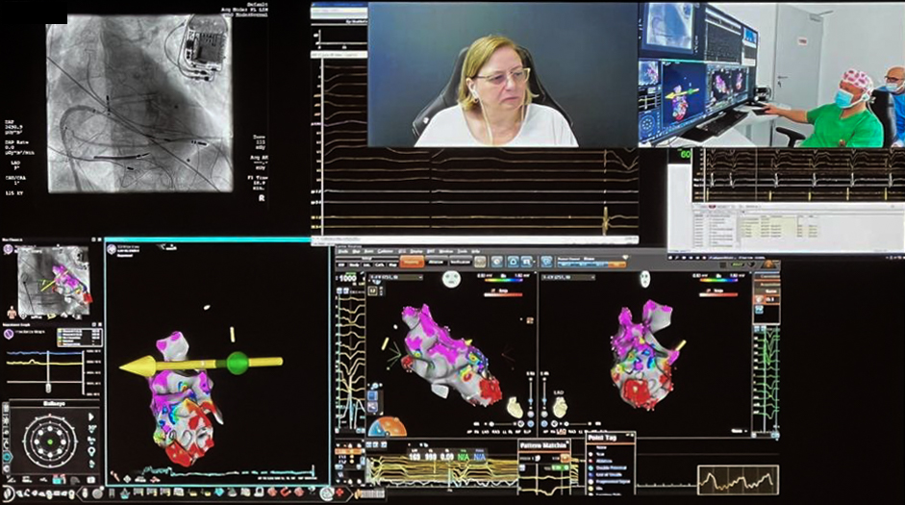Click the cyan icon below the bullseye

click(x=59, y=480)
